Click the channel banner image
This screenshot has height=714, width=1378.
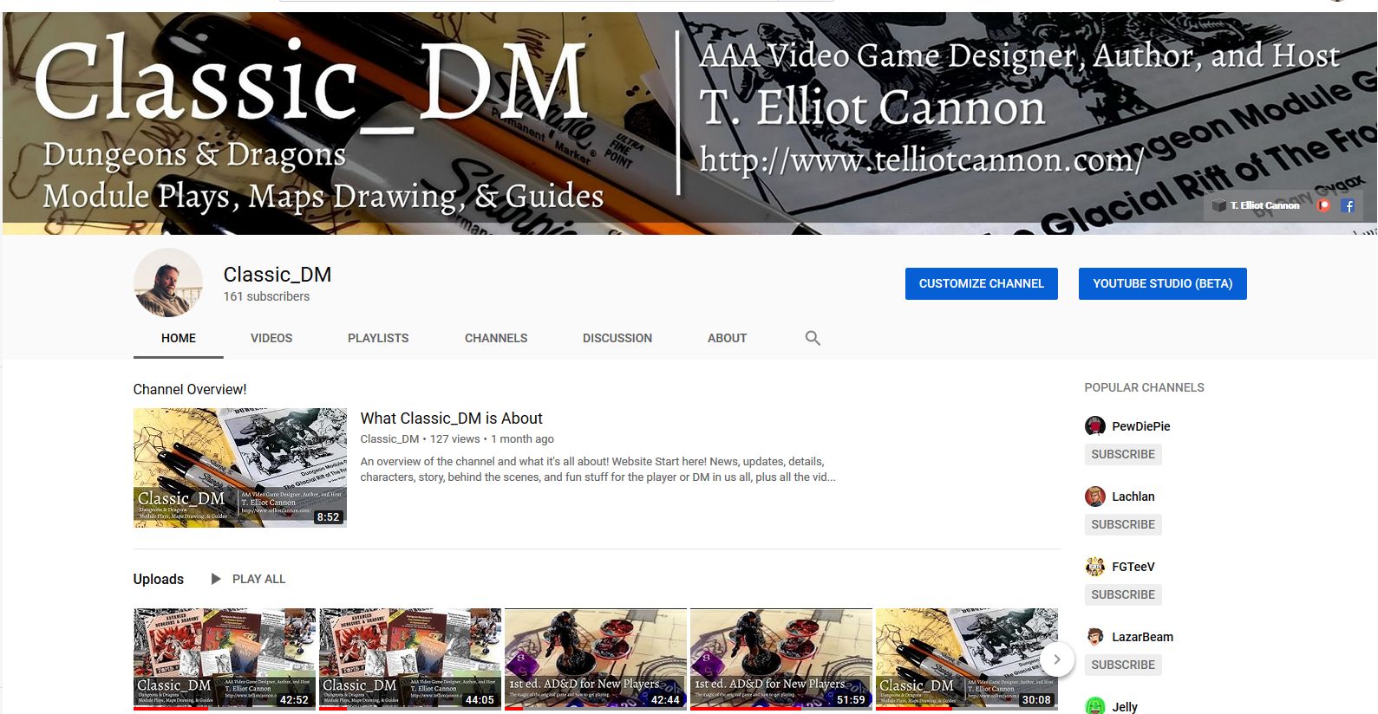[x=689, y=123]
